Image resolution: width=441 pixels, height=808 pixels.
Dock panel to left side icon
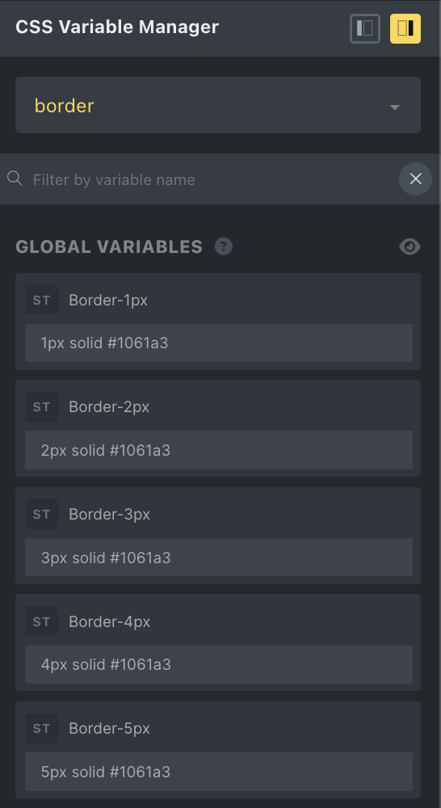tap(365, 28)
